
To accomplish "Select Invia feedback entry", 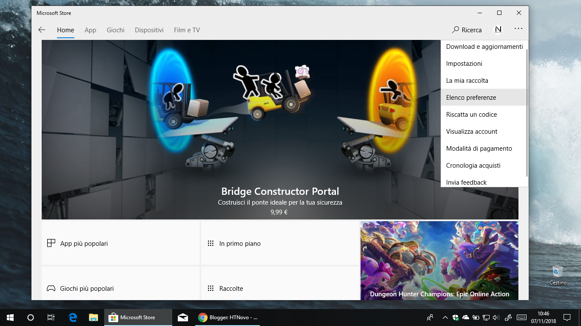I will 484,181.
